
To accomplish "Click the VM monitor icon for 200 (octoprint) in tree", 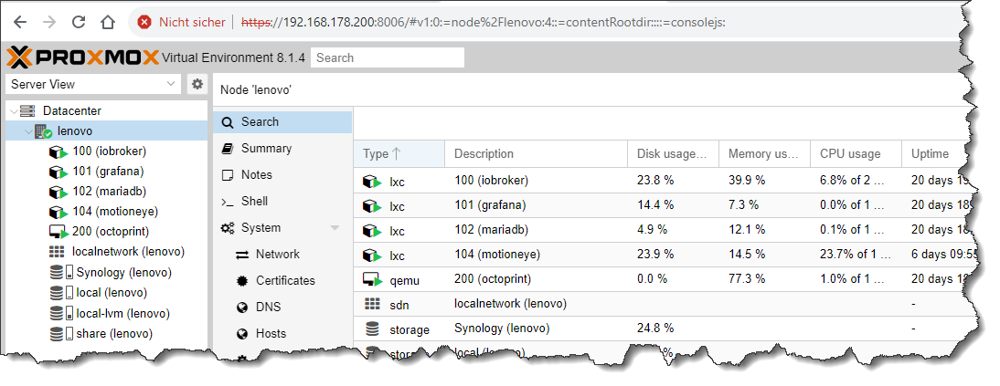I will coord(58,232).
